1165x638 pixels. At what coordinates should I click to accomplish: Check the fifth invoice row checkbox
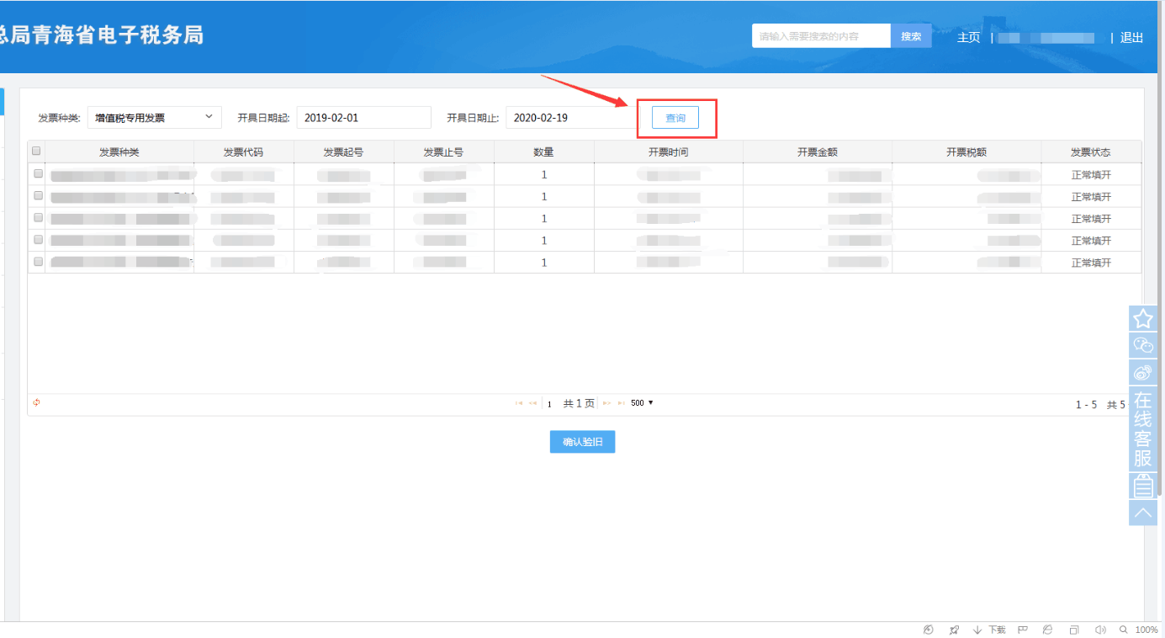pyautogui.click(x=38, y=261)
